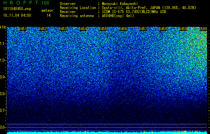
Task: Click the Receiver field label
Action: pyautogui.click(x=68, y=12)
